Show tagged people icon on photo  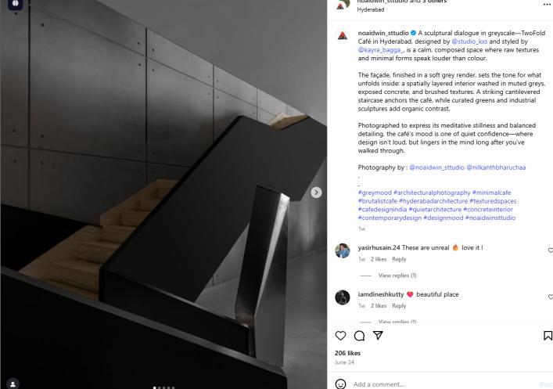(x=13, y=384)
